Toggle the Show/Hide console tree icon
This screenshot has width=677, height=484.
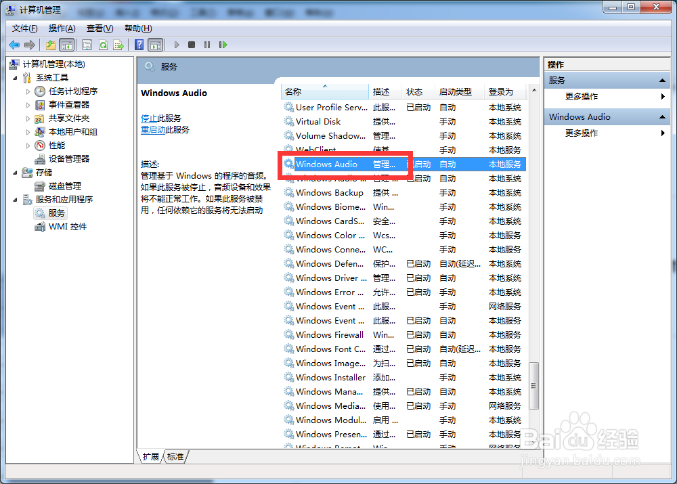pyautogui.click(x=67, y=45)
